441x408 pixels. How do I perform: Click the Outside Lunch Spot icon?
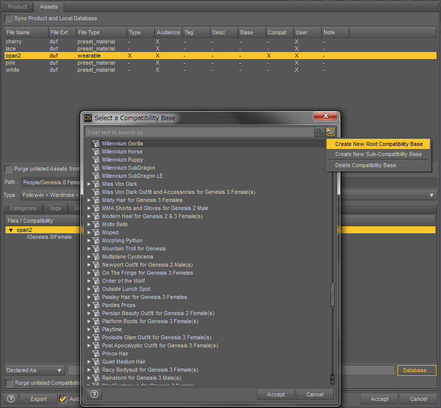pyautogui.click(x=96, y=289)
